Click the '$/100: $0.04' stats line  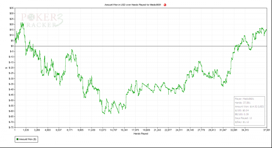(242, 111)
